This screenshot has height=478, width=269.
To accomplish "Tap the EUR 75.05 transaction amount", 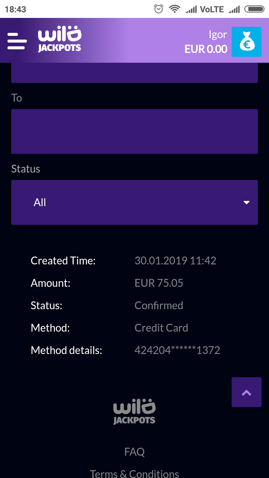I will [x=159, y=283].
